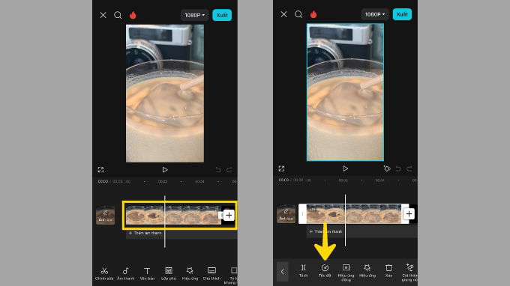The image size is (510, 286).
Task: Play video preview in left screen
Action: point(165,169)
